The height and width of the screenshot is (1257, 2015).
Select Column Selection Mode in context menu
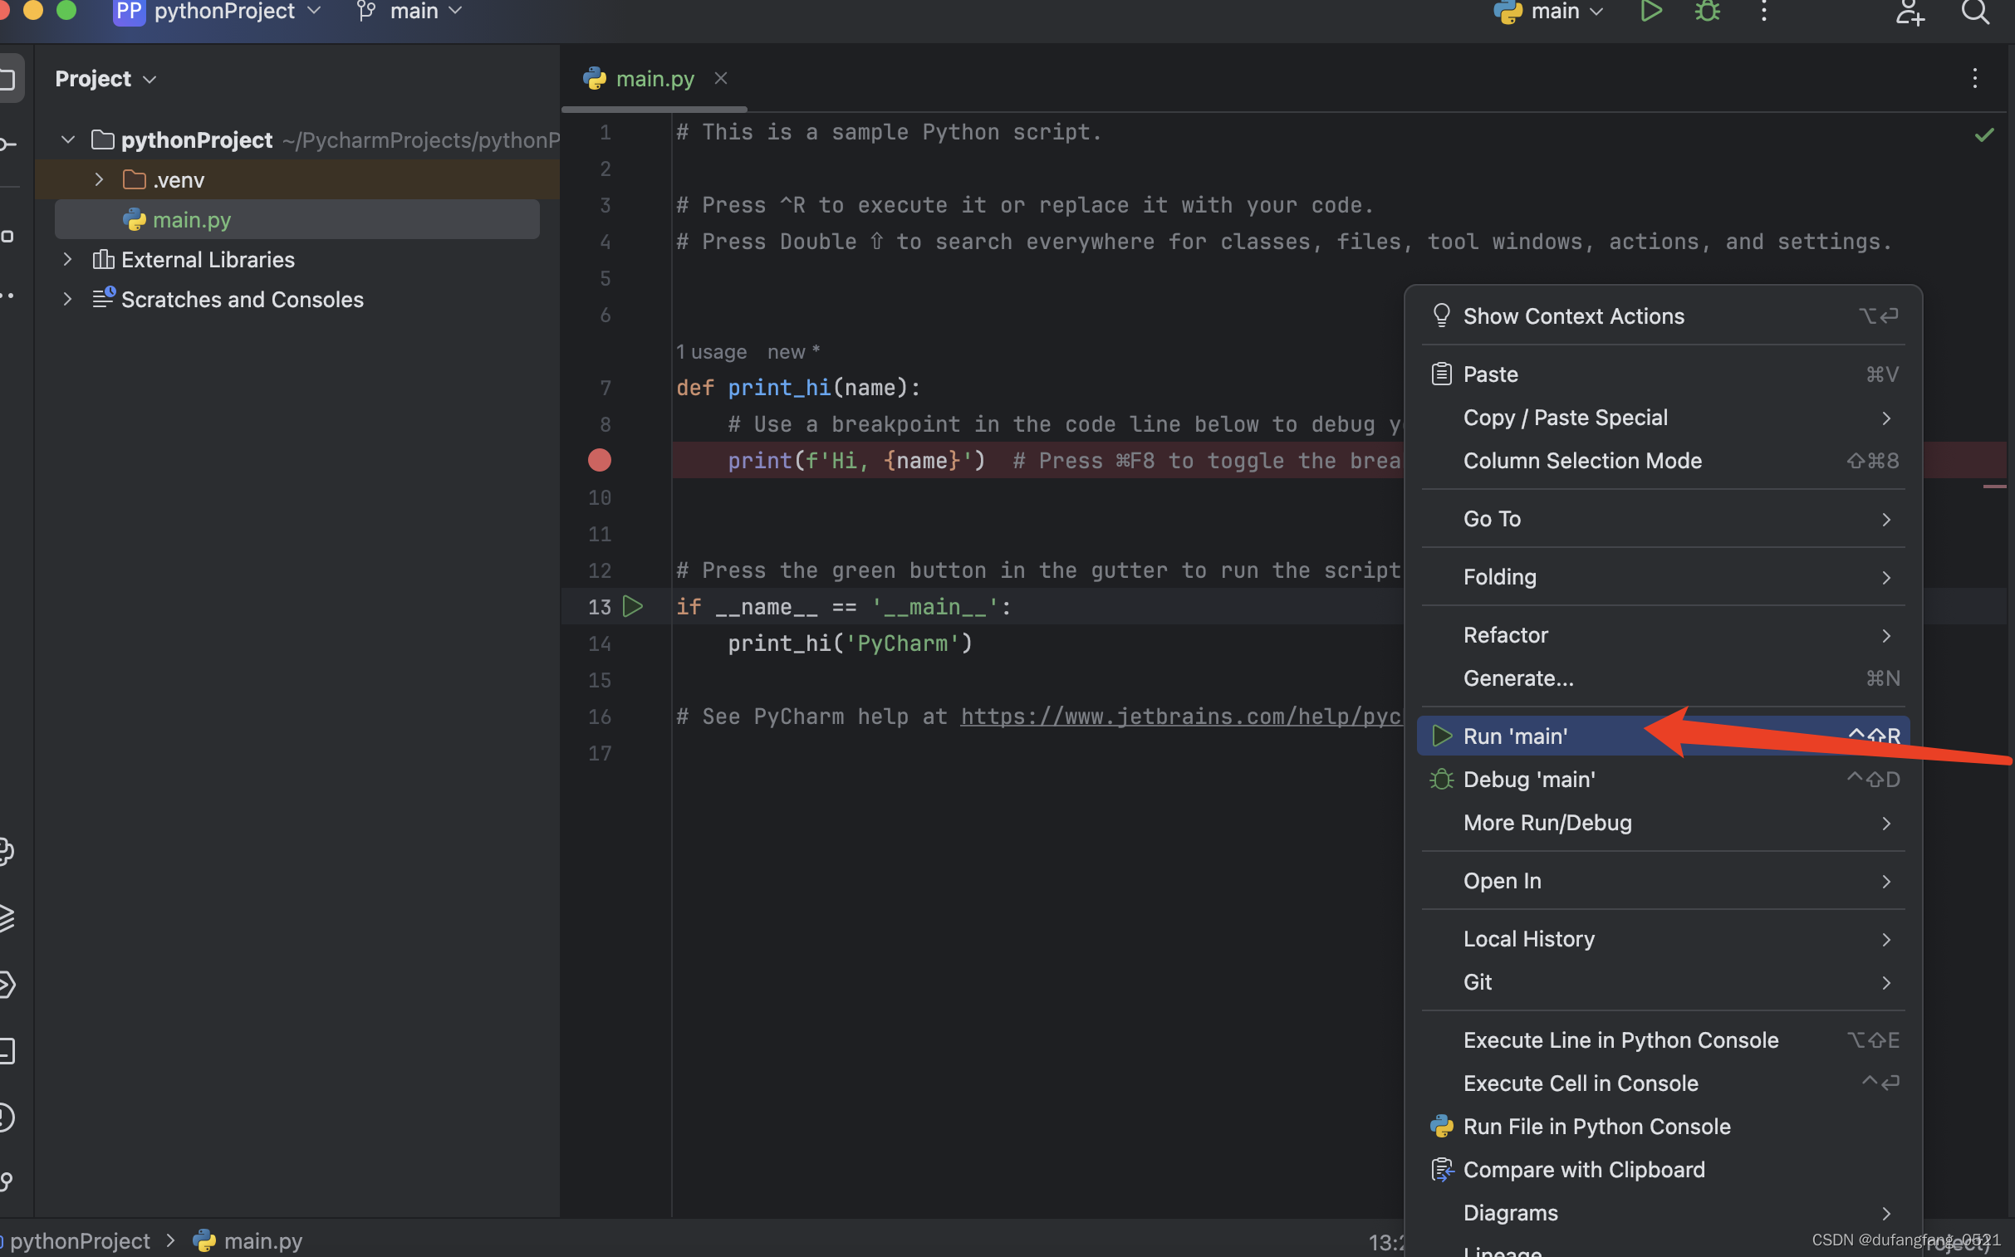1581,461
